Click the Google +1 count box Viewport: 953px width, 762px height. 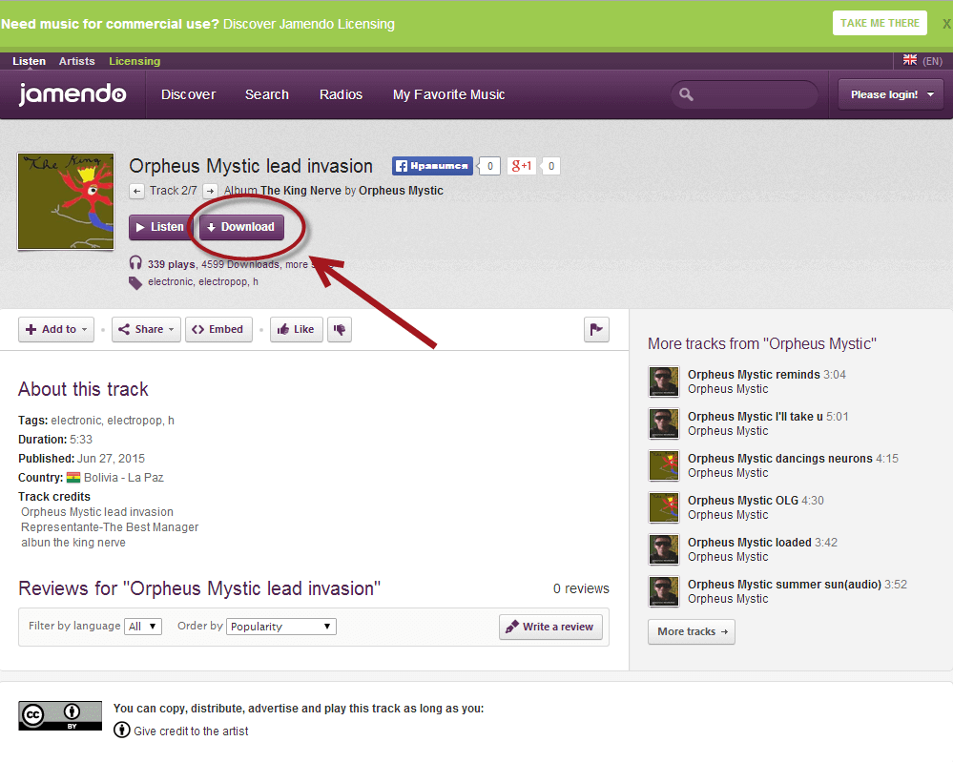point(550,166)
